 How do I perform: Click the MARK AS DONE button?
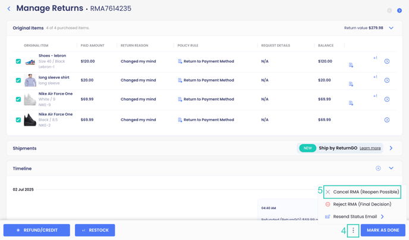click(x=383, y=230)
